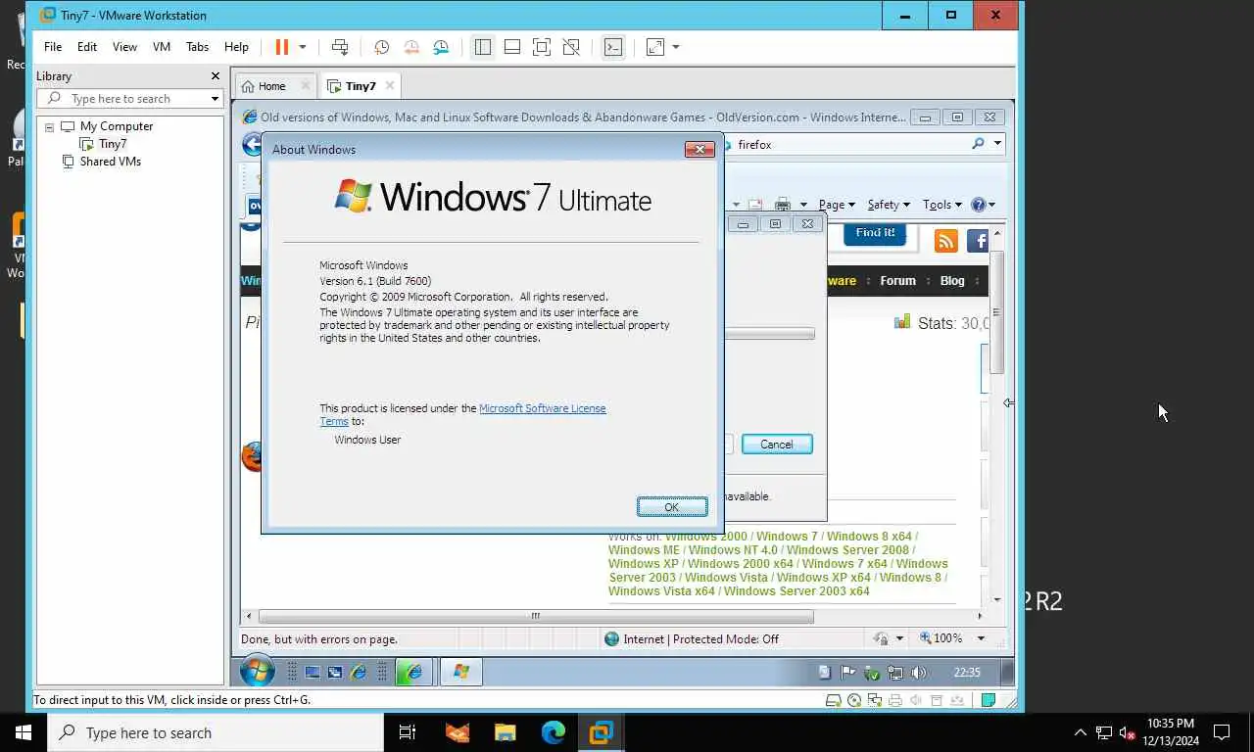
Task: Click the revert to snapshot icon
Action: (x=411, y=47)
